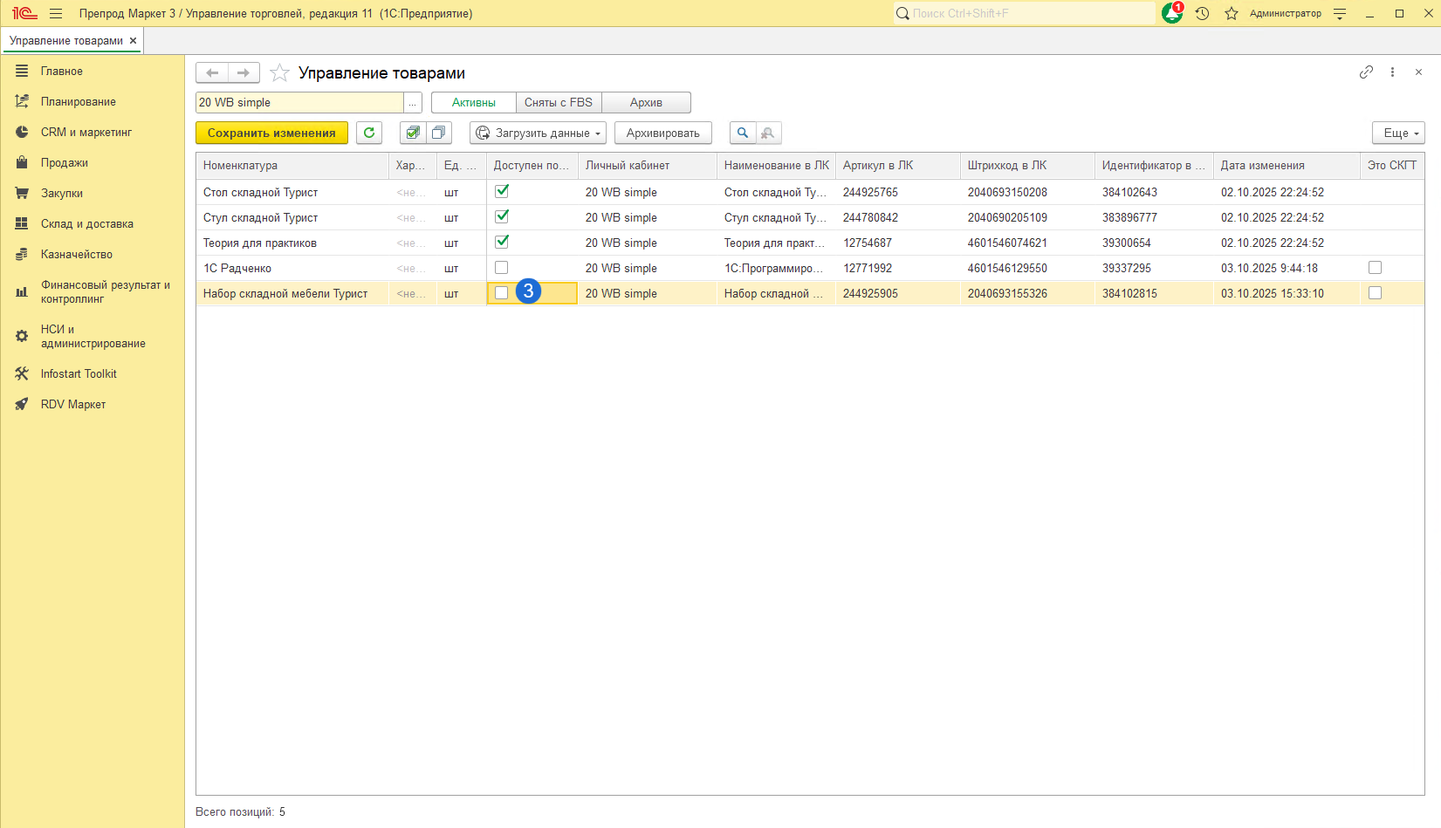
Task: Open Склад и доставка section
Action: (86, 224)
